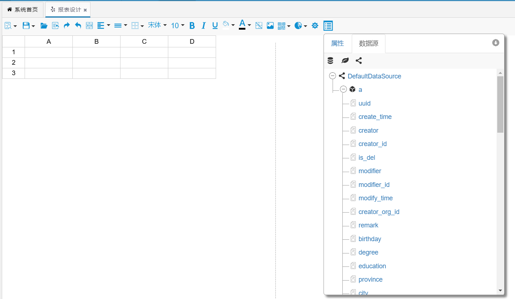Select the is_del field

pos(367,158)
